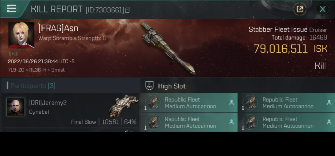
Task: Close the Kill Report window
Action: [322, 10]
